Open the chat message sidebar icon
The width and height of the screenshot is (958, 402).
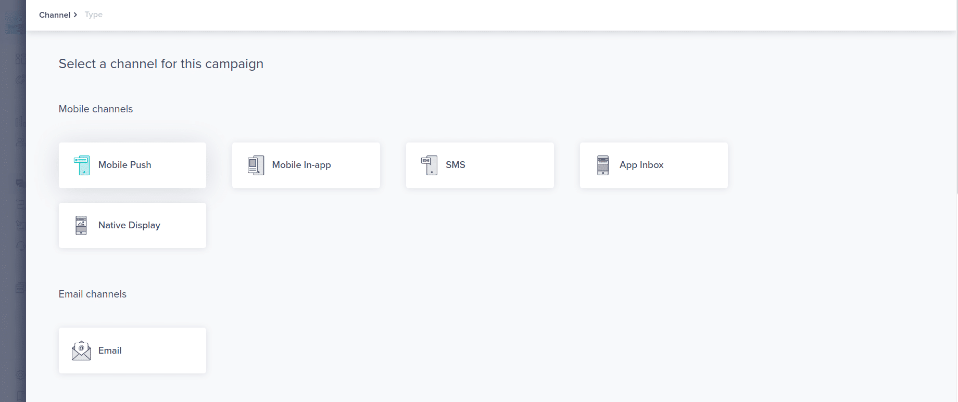pos(19,183)
